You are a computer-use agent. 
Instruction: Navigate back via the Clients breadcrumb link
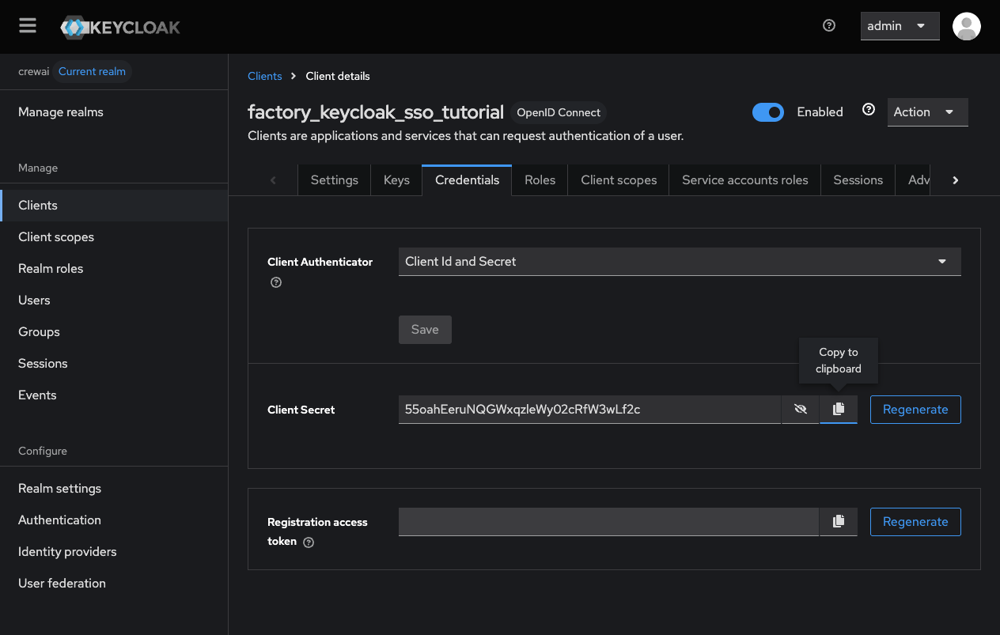265,75
